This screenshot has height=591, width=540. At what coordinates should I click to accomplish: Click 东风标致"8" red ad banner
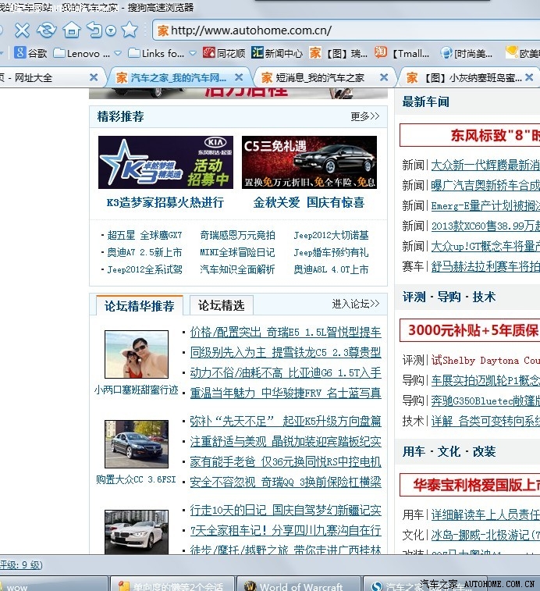[470, 135]
